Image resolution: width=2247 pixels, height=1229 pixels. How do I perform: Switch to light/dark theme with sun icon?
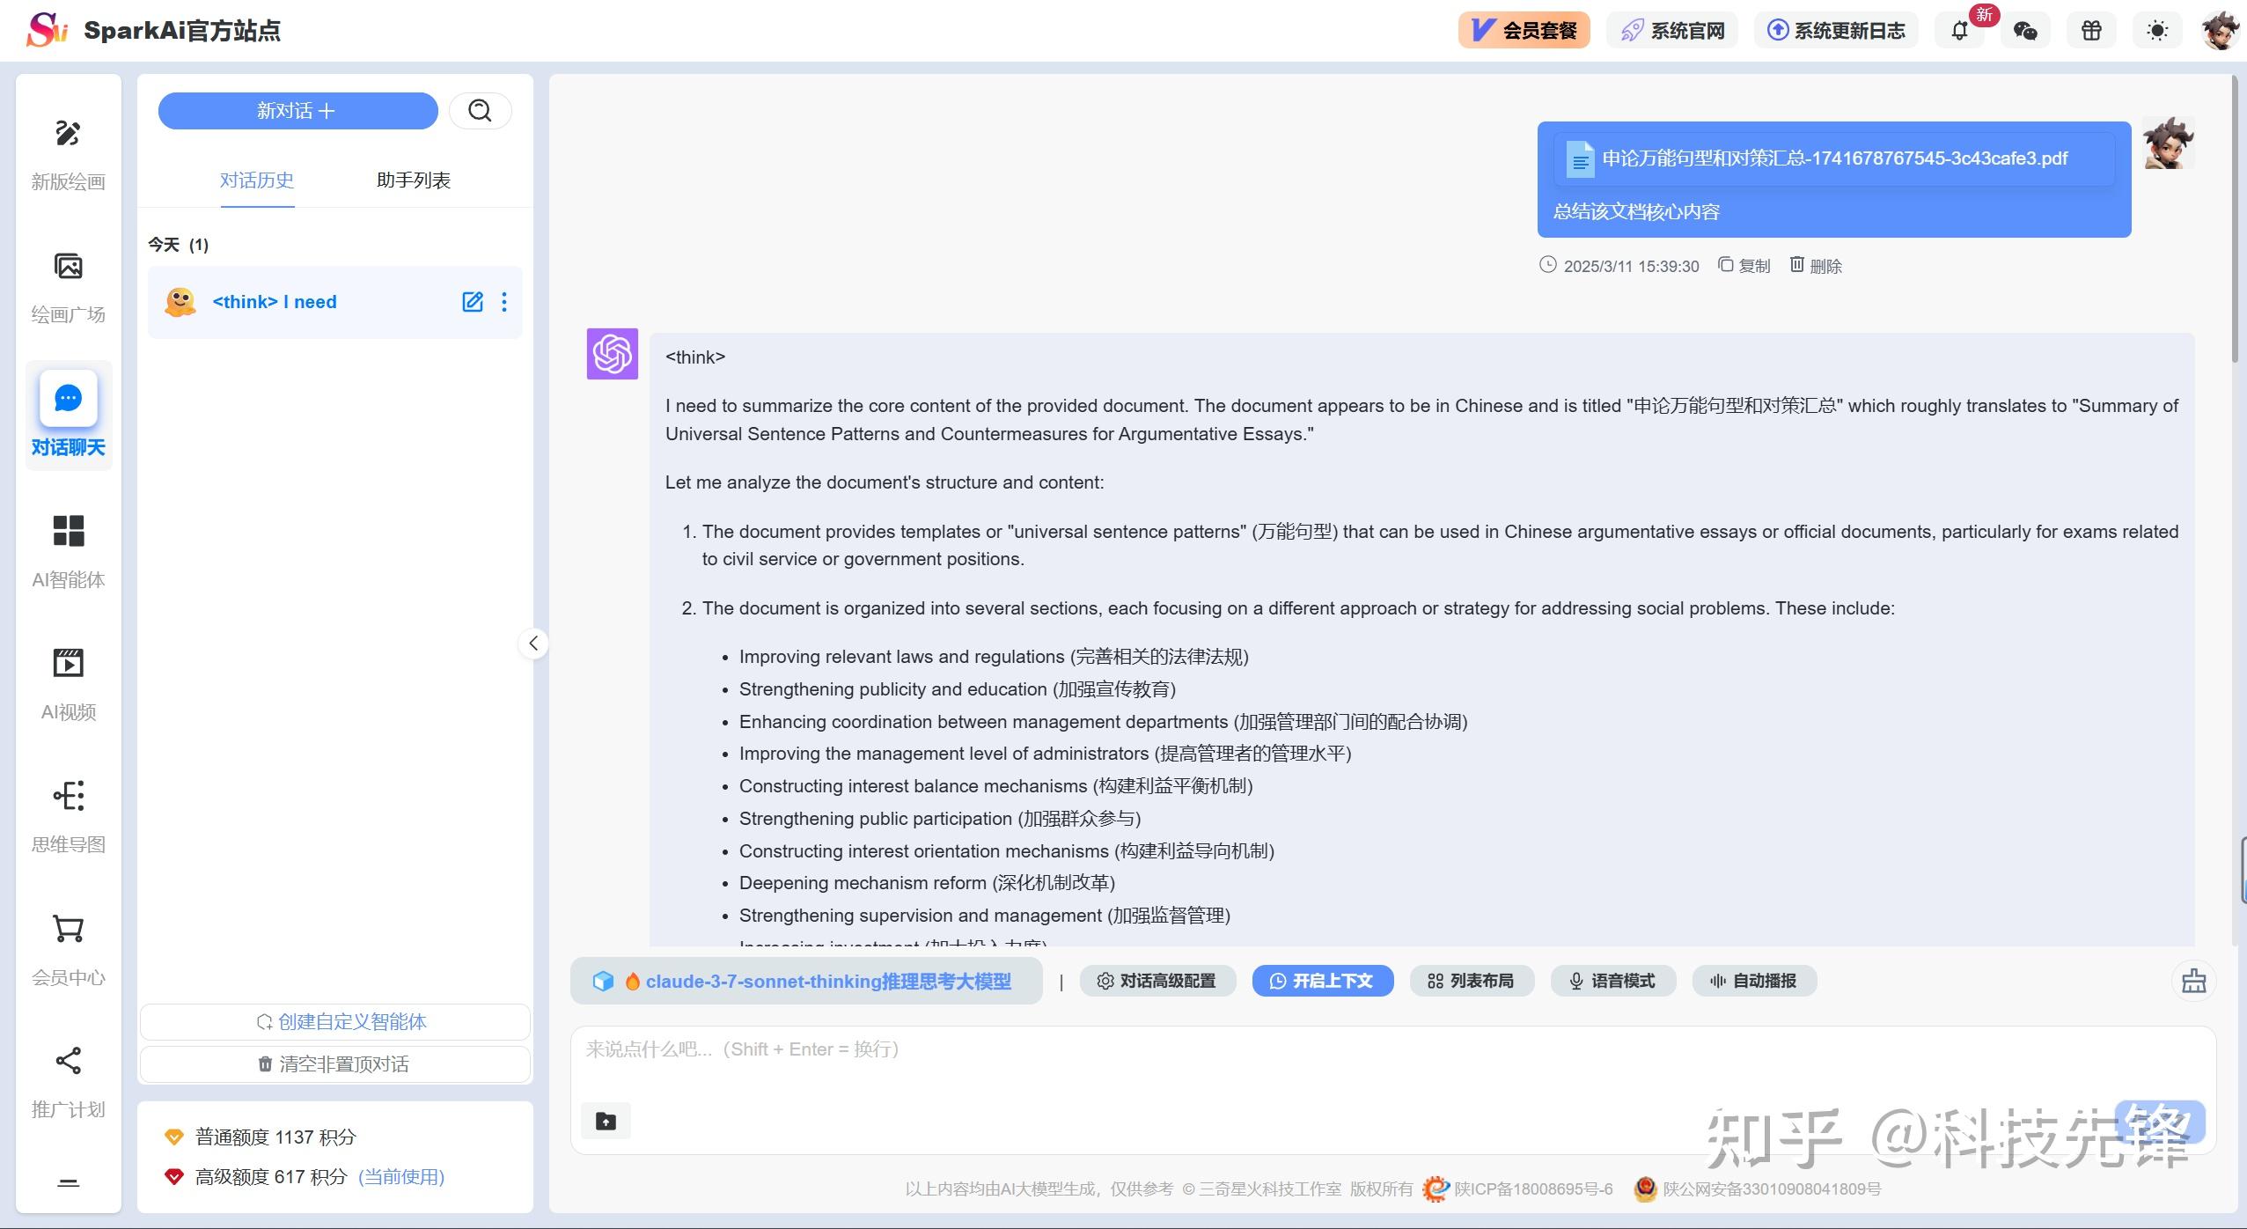[2155, 29]
